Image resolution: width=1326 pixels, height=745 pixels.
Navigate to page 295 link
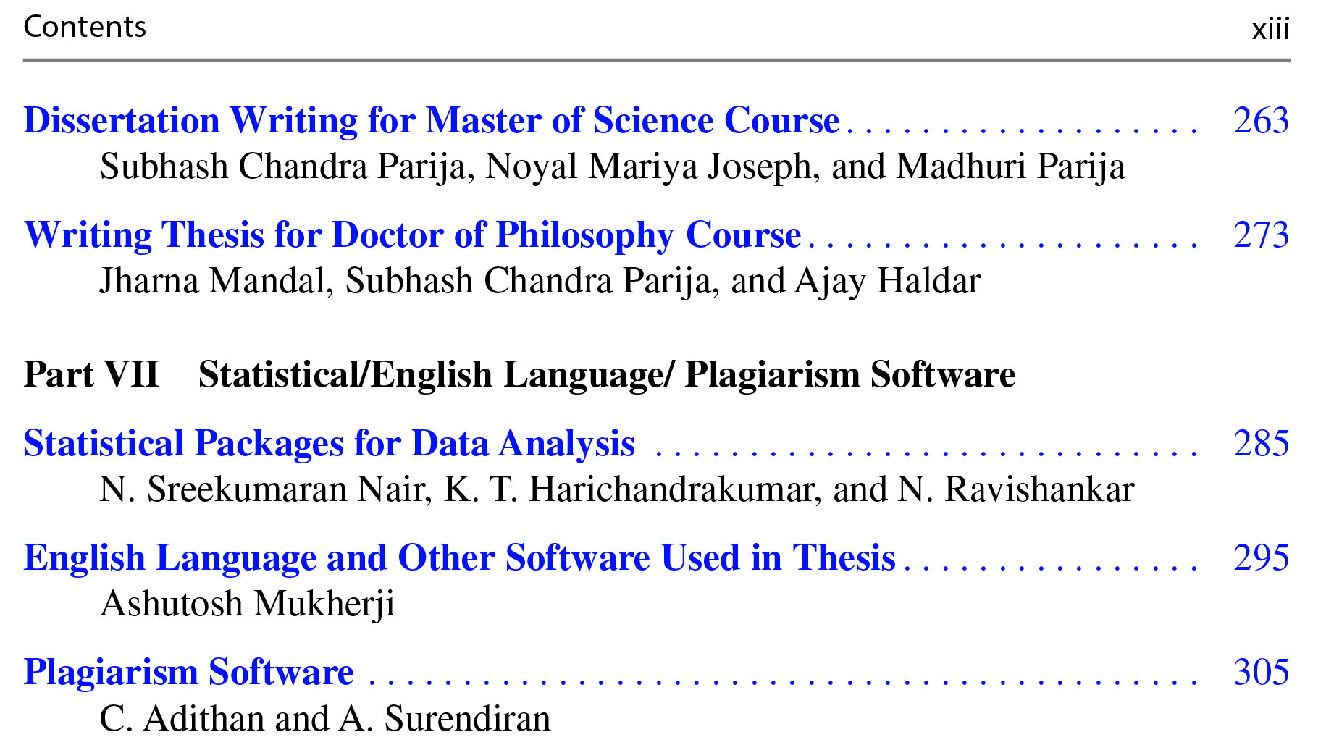pyautogui.click(x=1261, y=558)
